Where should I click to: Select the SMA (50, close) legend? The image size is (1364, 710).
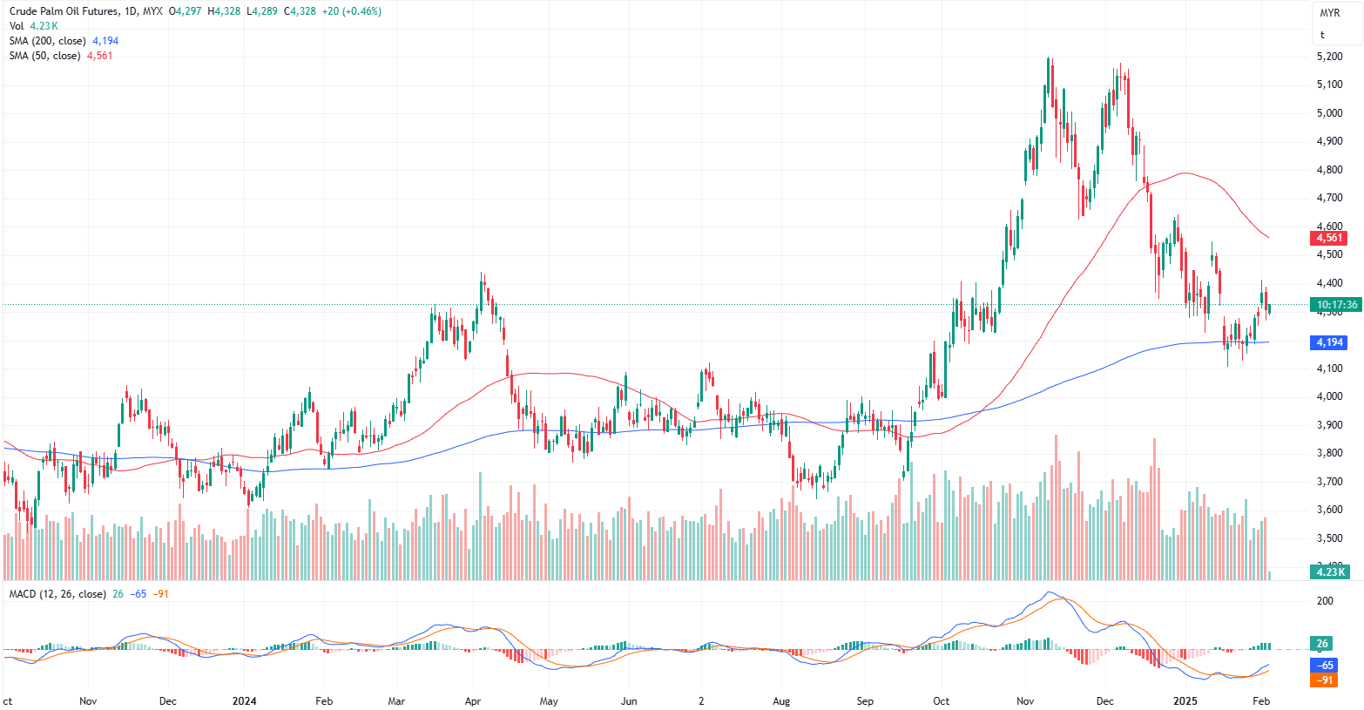point(44,56)
